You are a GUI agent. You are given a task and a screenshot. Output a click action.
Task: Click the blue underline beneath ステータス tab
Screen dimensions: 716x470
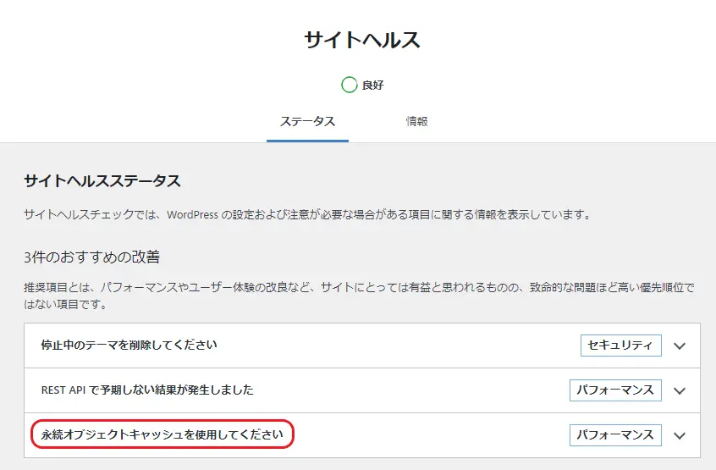[x=307, y=141]
